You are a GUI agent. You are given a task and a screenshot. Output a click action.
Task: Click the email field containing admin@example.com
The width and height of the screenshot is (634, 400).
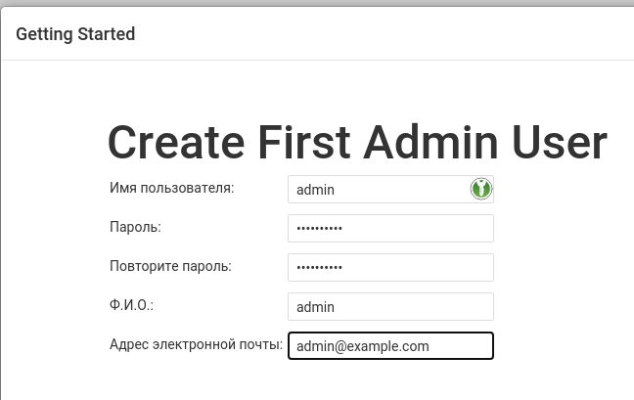coord(390,345)
